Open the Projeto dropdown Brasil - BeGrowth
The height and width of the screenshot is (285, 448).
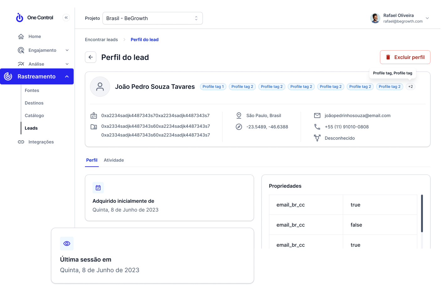pyautogui.click(x=152, y=18)
